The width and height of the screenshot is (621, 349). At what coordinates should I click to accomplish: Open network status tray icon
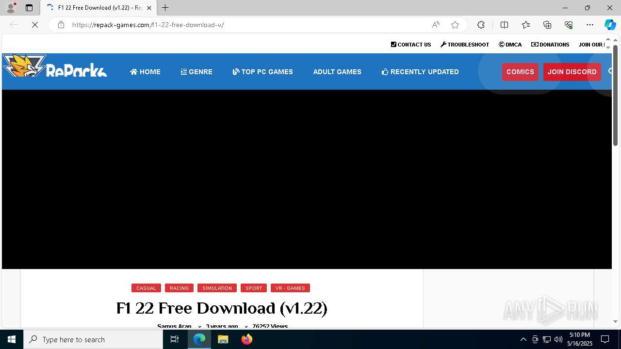(x=547, y=339)
